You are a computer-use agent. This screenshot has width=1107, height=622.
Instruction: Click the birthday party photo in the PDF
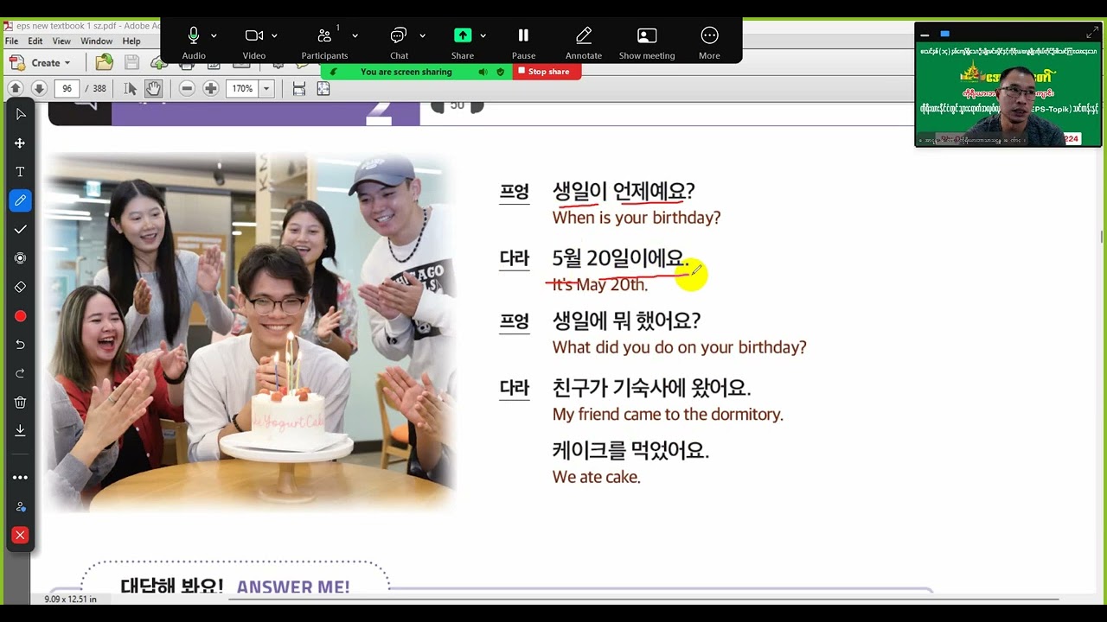pos(251,333)
